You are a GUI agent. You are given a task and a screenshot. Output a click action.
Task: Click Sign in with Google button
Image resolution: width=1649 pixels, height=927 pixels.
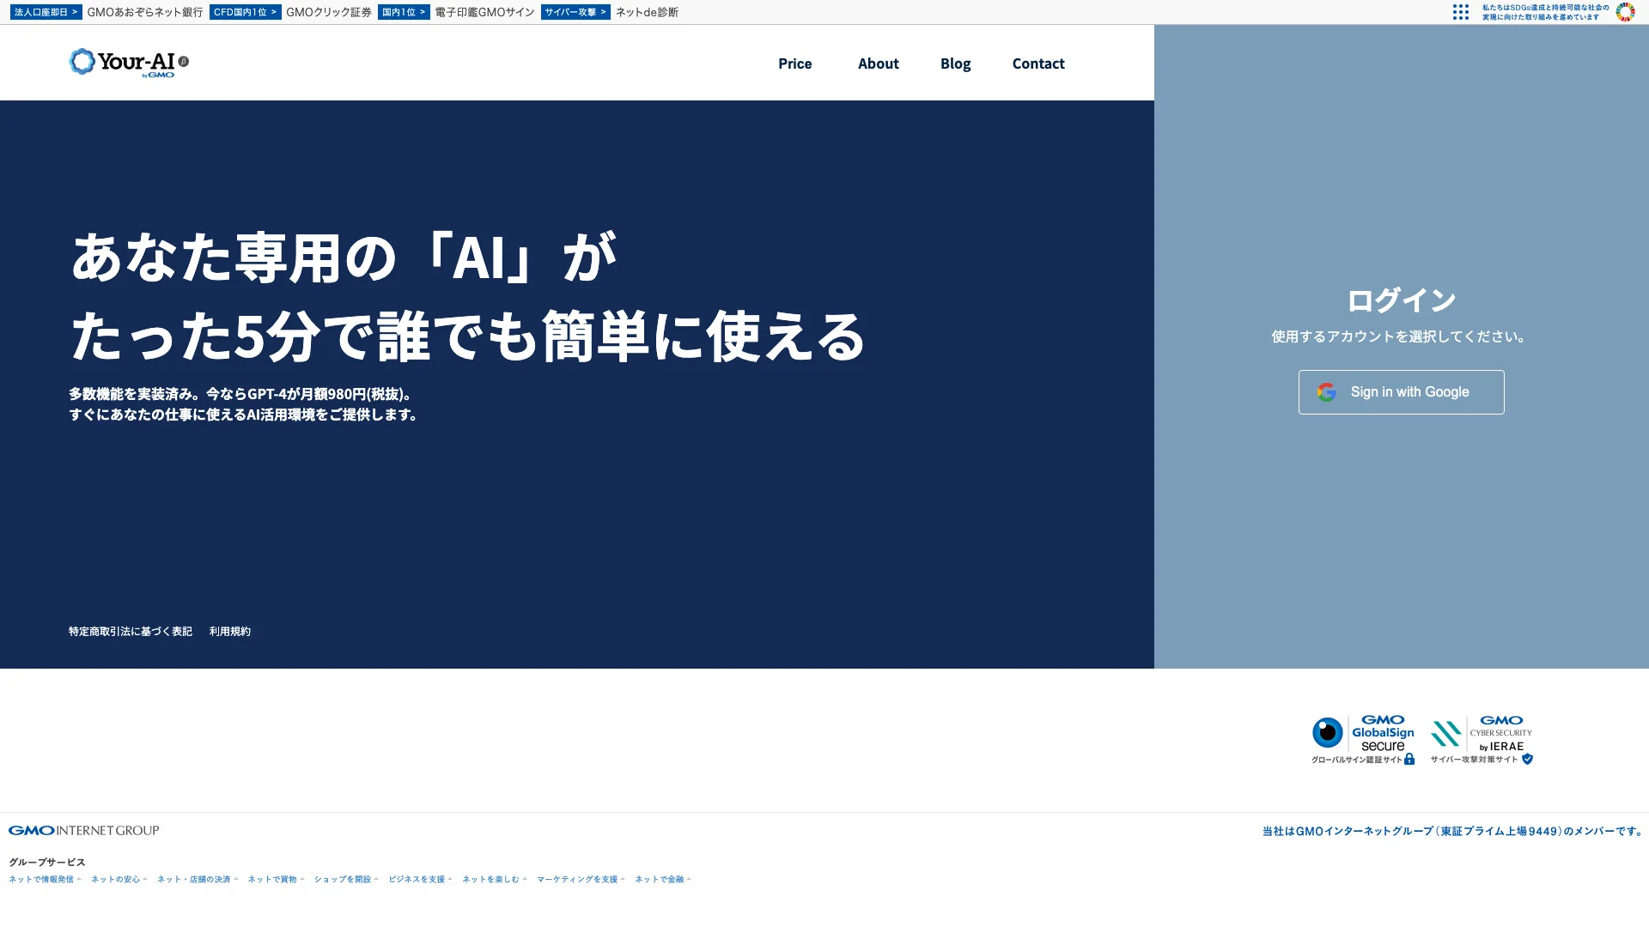(1401, 391)
